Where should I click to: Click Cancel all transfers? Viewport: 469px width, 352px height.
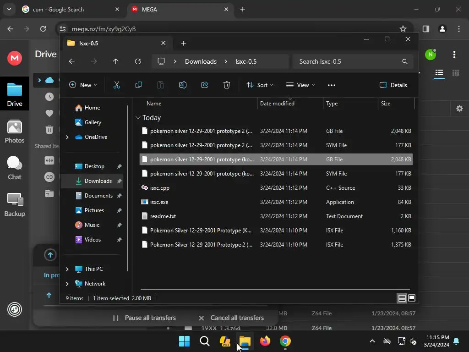click(x=231, y=318)
